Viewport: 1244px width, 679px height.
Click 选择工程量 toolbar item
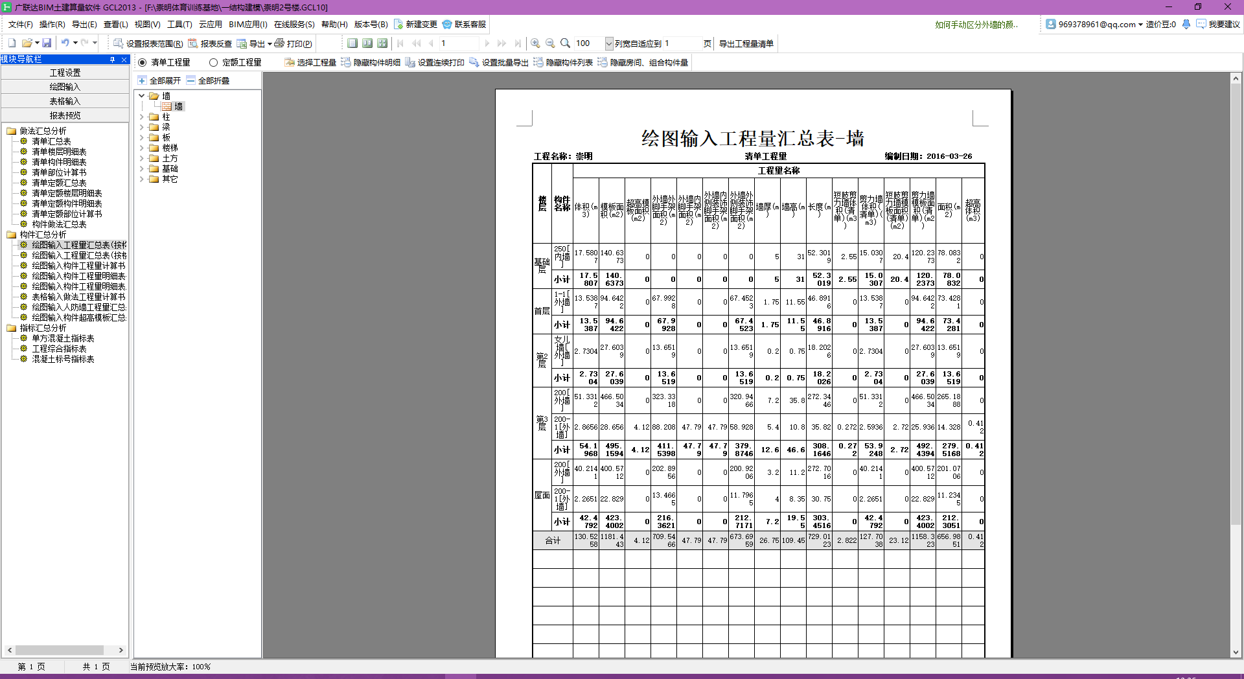click(310, 62)
